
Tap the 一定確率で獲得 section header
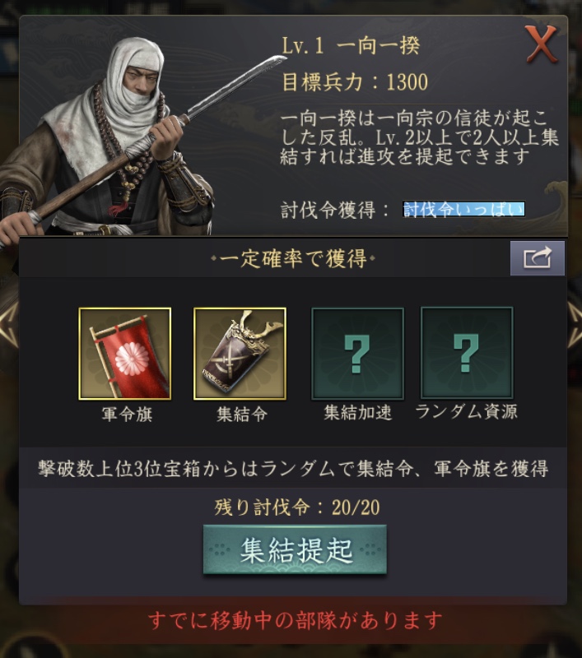point(293,258)
